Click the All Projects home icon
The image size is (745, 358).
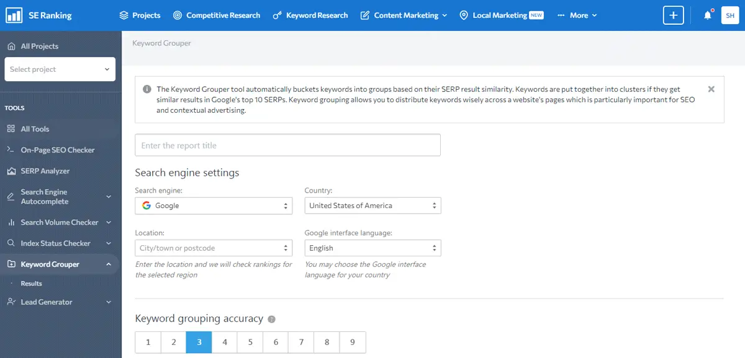pos(11,46)
